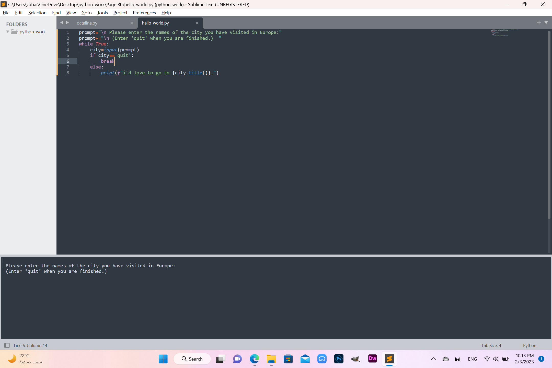Viewport: 552px width, 368px height.
Task: Collapse the python_work folder arrow
Action: (x=8, y=32)
